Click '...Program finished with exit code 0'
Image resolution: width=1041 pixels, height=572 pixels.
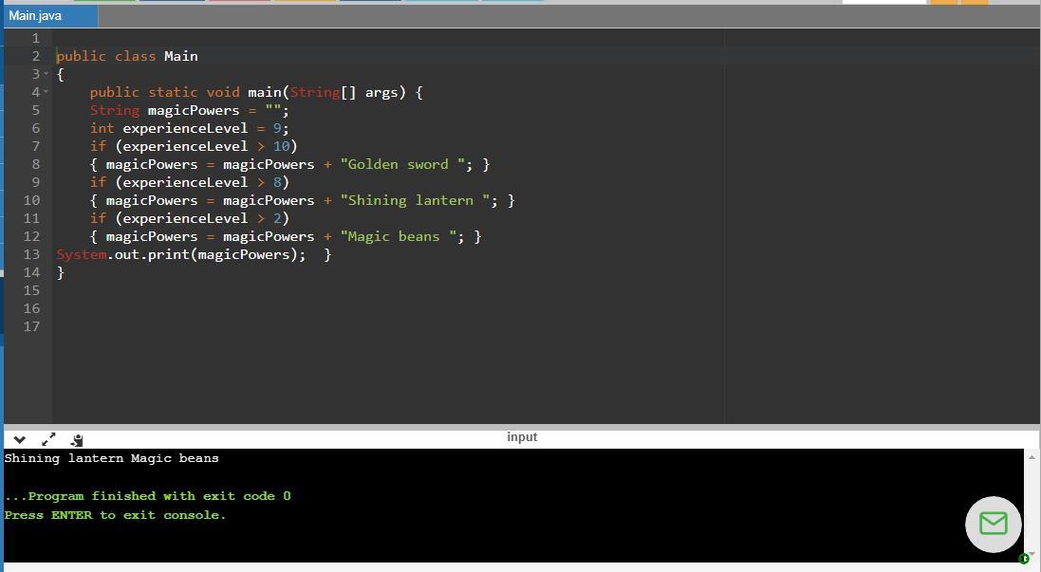(147, 496)
